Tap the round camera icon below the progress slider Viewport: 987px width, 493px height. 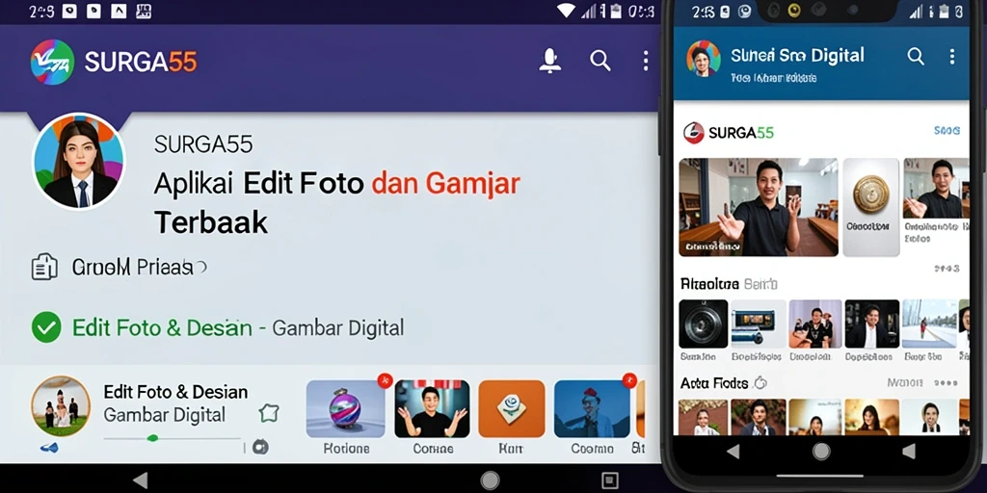260,447
